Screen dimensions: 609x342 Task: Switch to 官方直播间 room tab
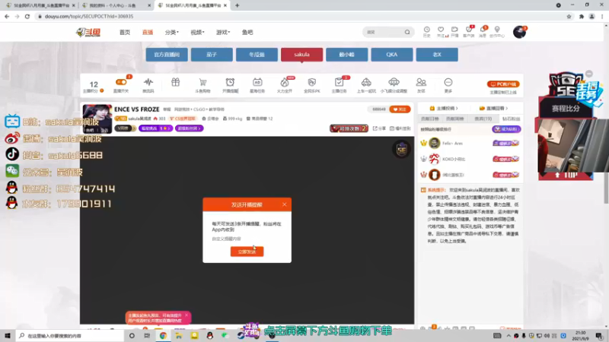[x=167, y=55]
